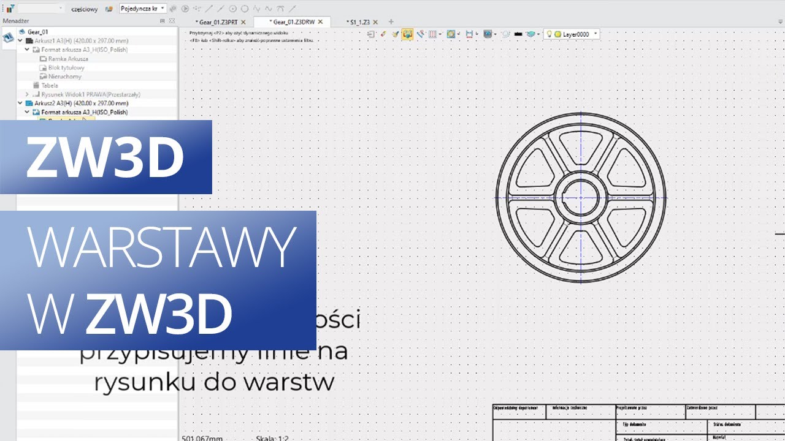
Task: Switch to the Gear_01.Z3DRW tab
Action: [292, 21]
